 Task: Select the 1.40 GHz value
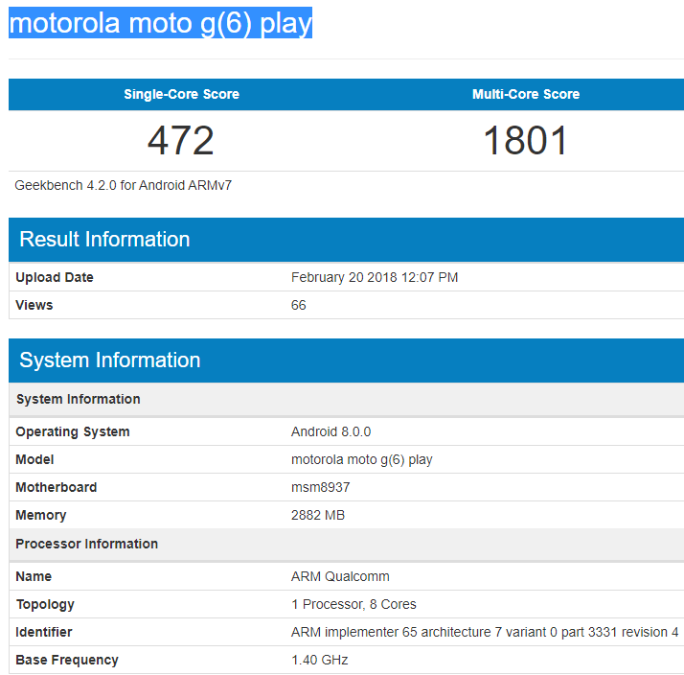click(319, 661)
